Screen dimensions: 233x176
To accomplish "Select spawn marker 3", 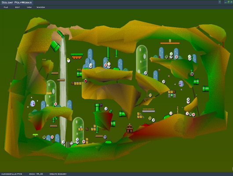I will coord(109,64).
